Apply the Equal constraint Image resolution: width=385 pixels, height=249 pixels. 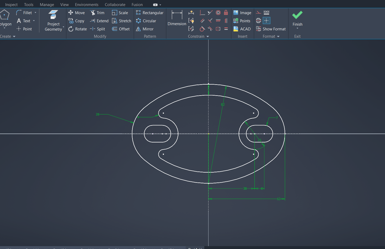tap(226, 29)
